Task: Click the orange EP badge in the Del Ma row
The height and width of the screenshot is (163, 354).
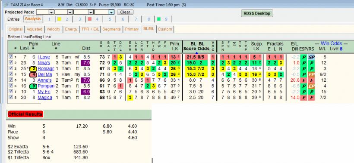Action: tap(311, 74)
